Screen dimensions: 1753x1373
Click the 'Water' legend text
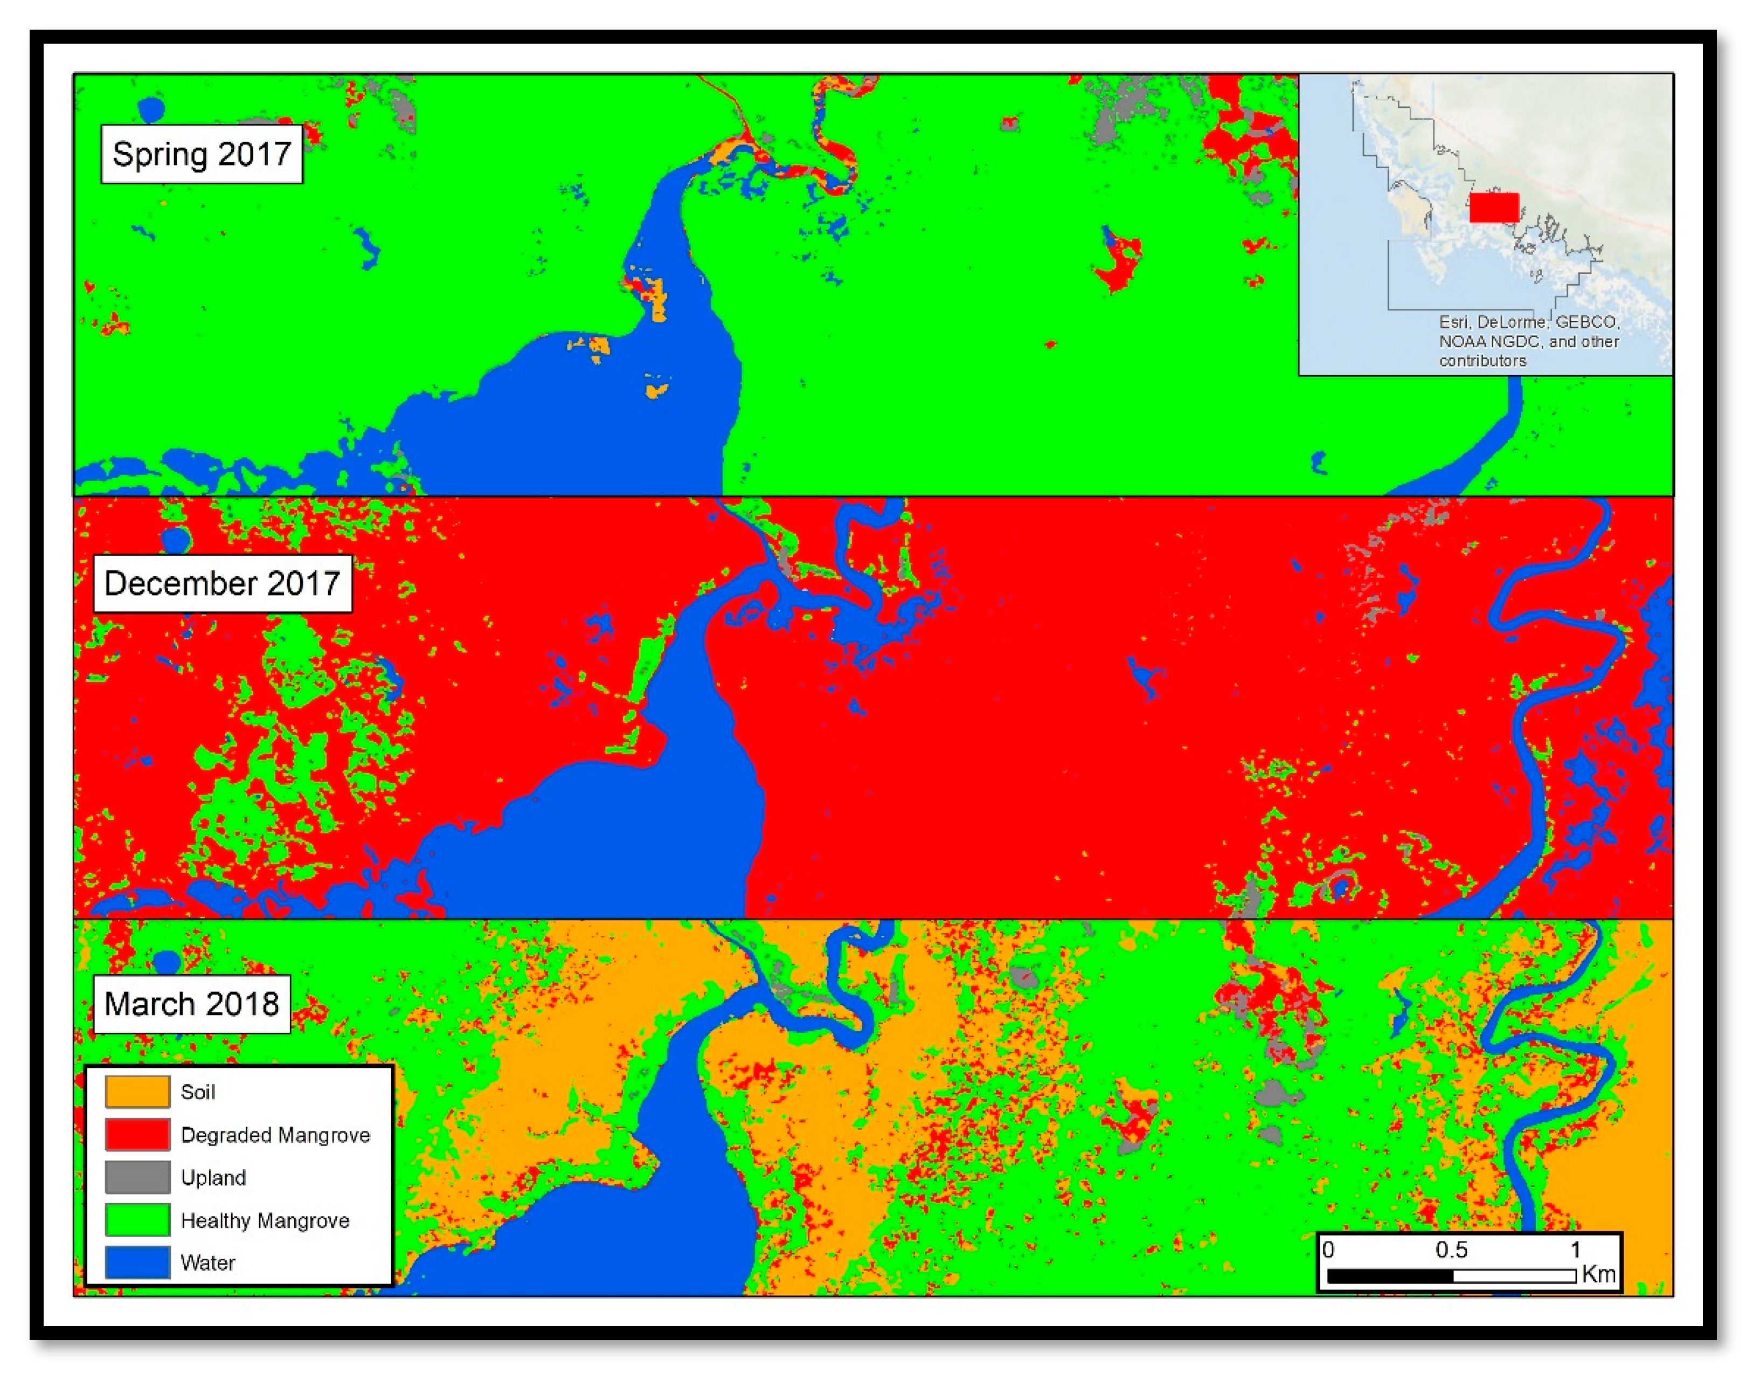(x=207, y=1262)
